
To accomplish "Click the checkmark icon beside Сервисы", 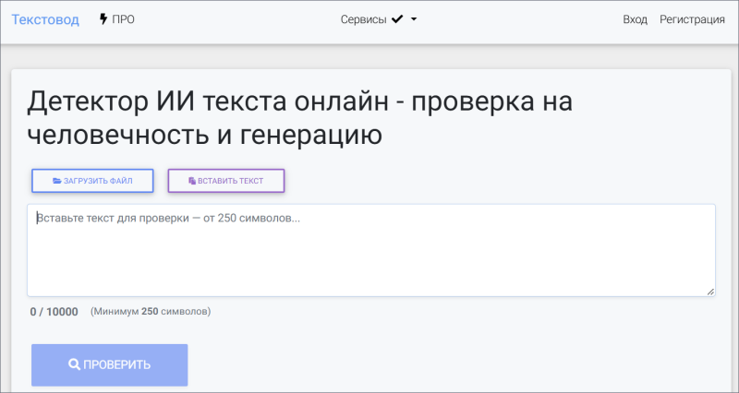I will tap(397, 19).
